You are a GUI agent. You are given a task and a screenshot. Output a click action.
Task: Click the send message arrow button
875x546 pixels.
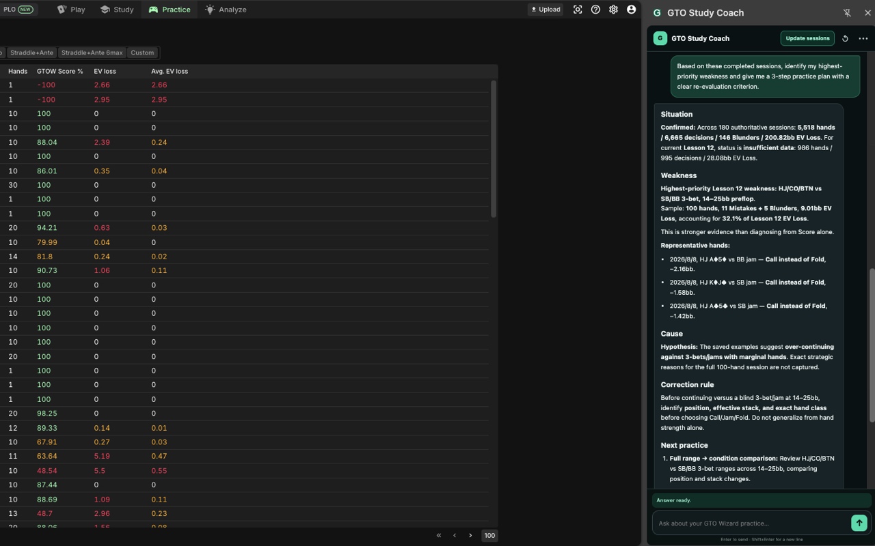click(x=859, y=523)
